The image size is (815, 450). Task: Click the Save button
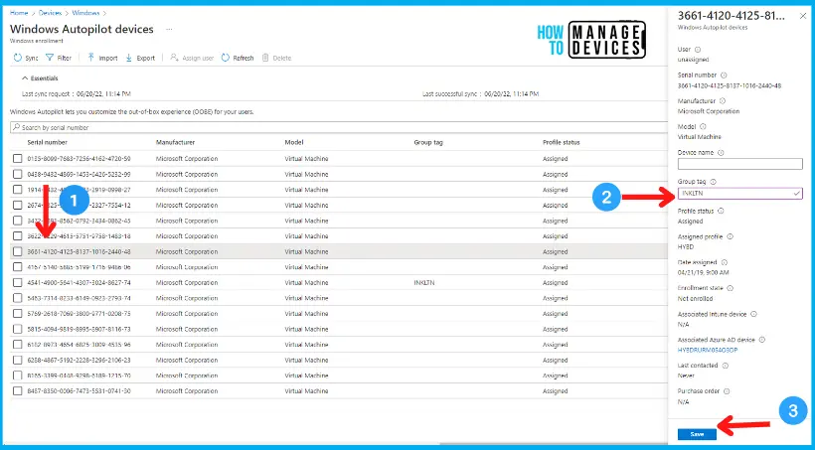(x=697, y=434)
